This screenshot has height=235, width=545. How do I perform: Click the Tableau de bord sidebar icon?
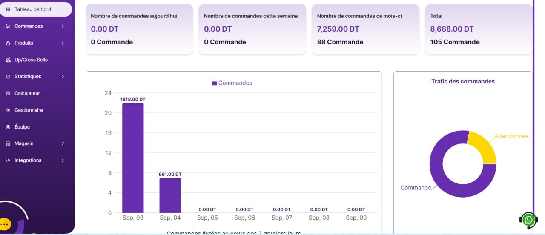[8, 9]
